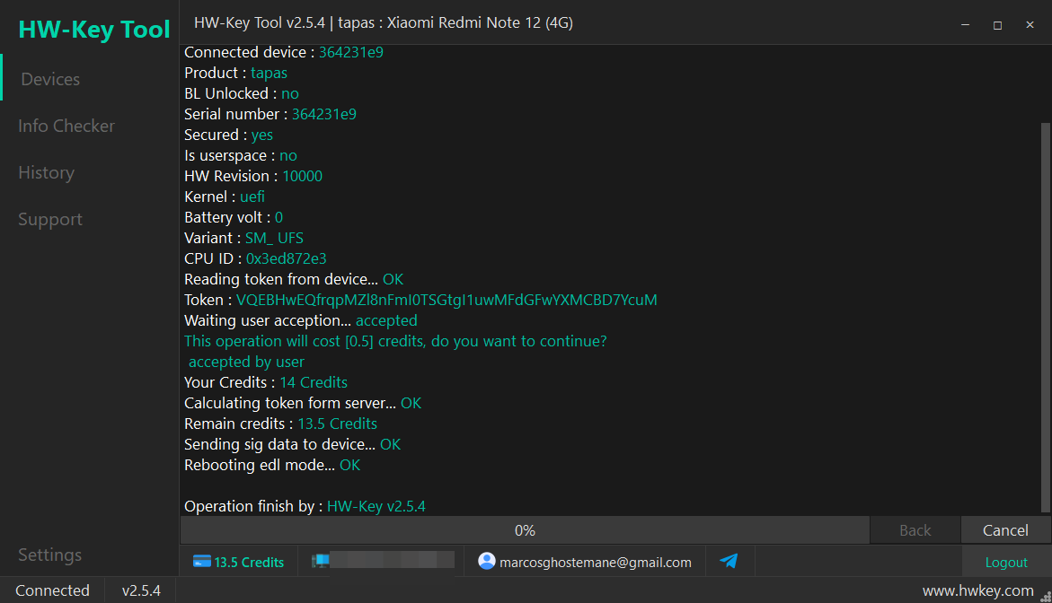Image resolution: width=1052 pixels, height=603 pixels.
Task: Select the Token value text in log
Action: point(446,300)
